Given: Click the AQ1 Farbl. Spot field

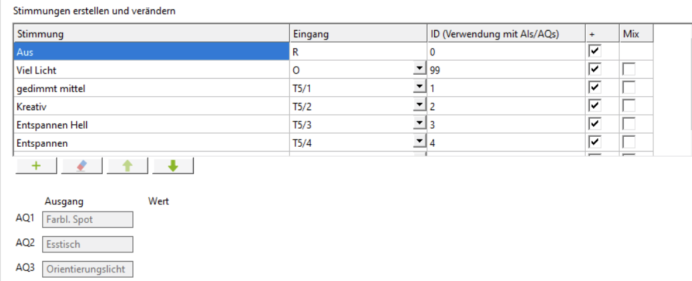Looking at the screenshot, I should point(88,220).
